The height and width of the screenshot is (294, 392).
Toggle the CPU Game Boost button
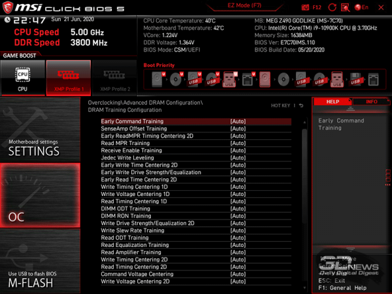tap(23, 78)
